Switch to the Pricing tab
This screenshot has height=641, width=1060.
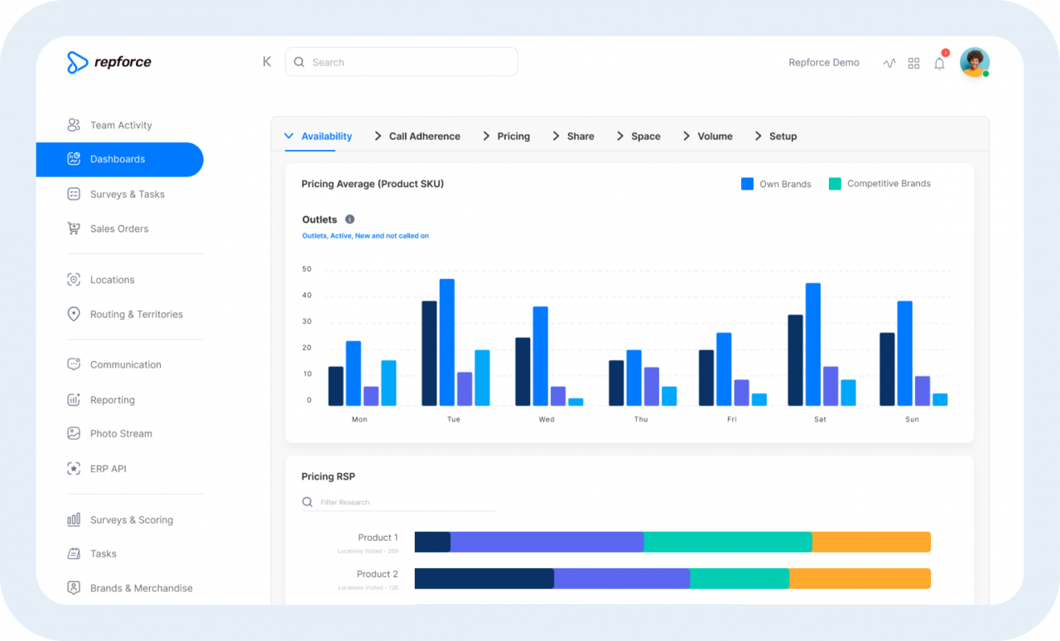coord(513,136)
